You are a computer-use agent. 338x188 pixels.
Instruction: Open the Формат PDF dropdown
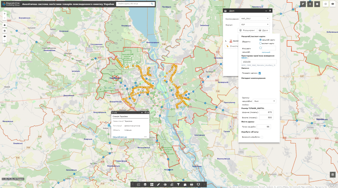[255, 24]
